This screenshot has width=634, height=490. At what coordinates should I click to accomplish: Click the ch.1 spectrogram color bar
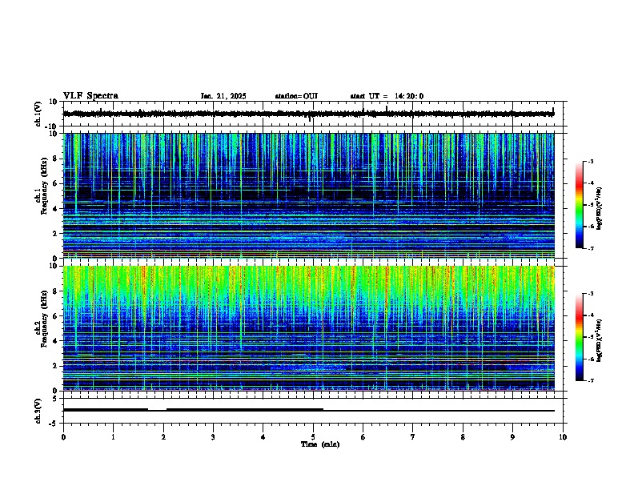coord(580,205)
